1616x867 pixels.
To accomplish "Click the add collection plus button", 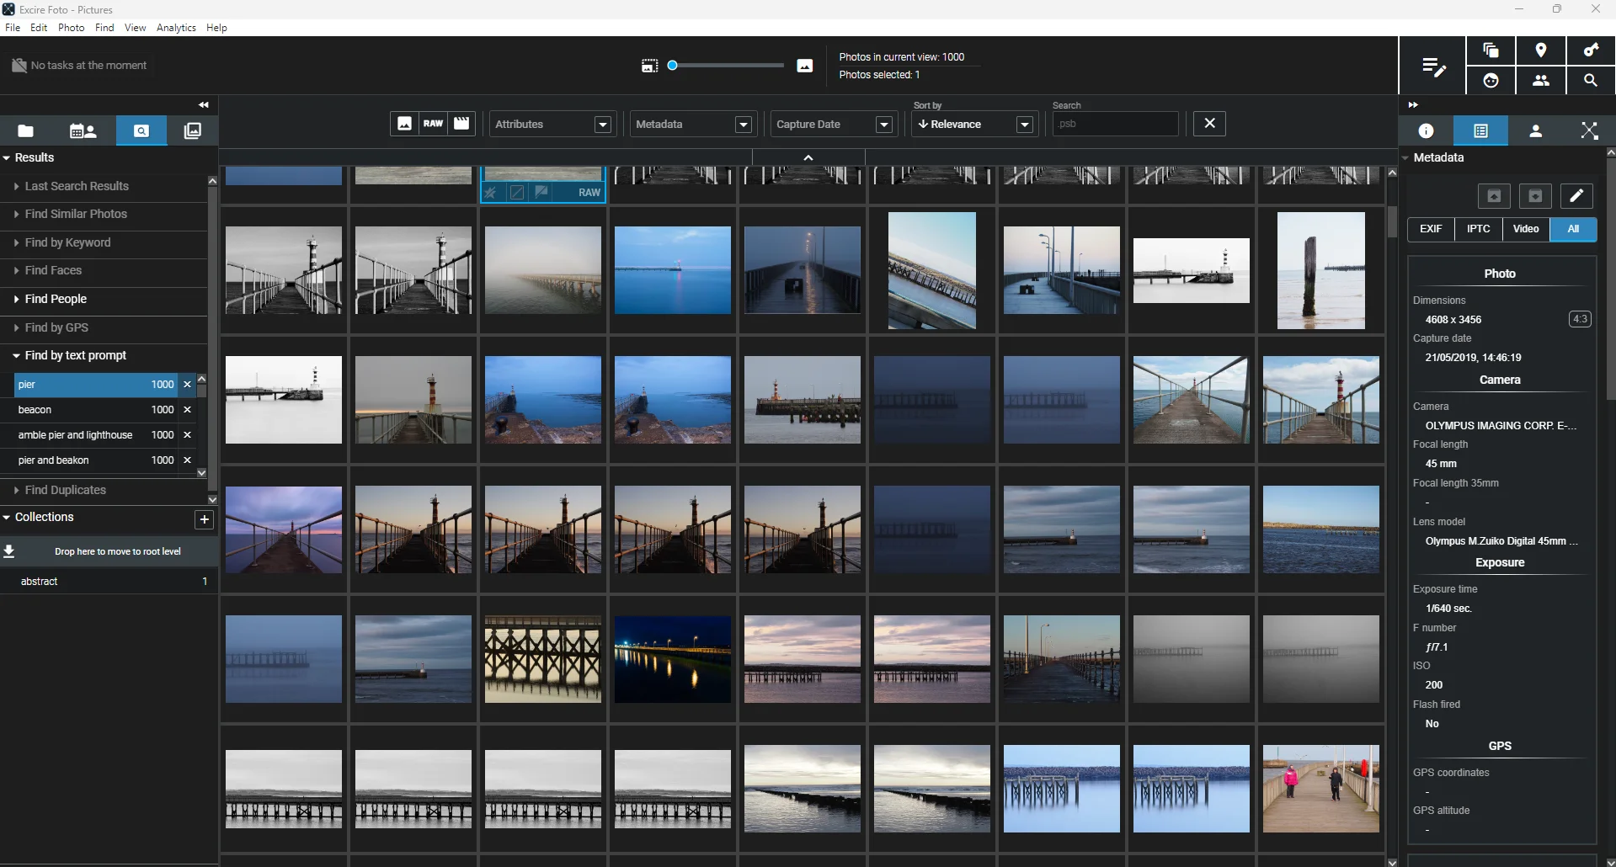I will (204, 519).
